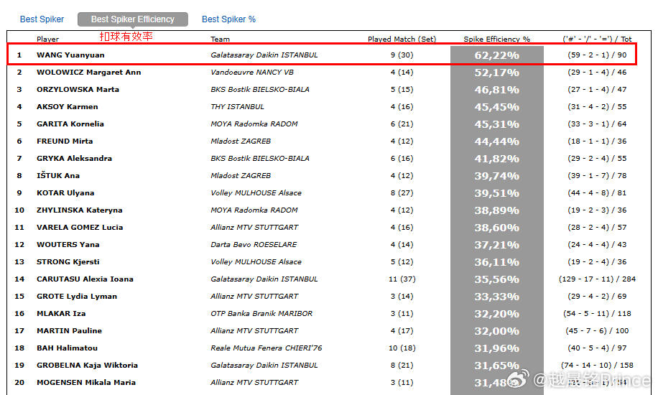Select player IŠTUK Ana
This screenshot has width=658, height=395.
[x=58, y=175]
